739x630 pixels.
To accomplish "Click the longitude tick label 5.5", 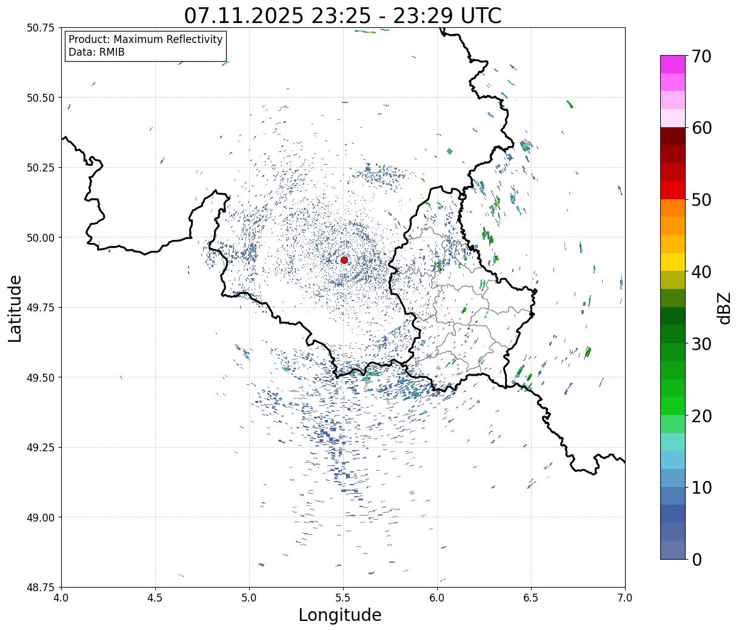I will [343, 598].
